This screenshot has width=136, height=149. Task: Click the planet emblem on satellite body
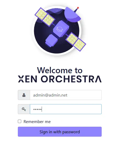coord(59,29)
